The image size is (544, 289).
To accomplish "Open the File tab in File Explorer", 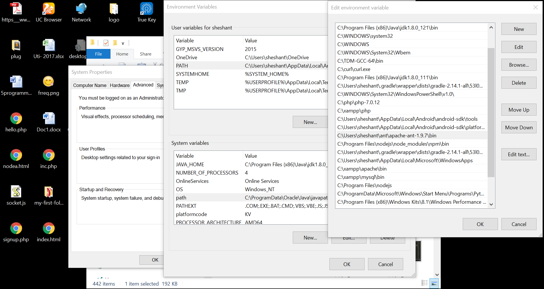I will pyautogui.click(x=98, y=54).
